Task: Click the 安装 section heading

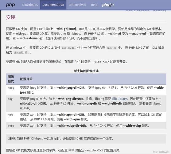Action: pyautogui.click(x=10, y=17)
